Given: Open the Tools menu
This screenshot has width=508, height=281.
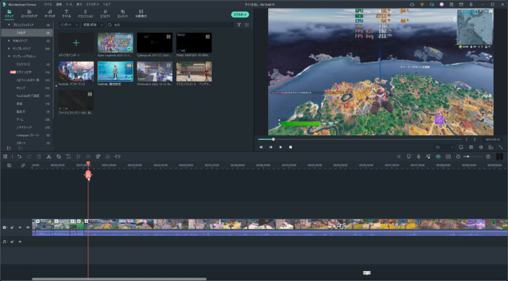Looking at the screenshot, I should pos(69,4).
